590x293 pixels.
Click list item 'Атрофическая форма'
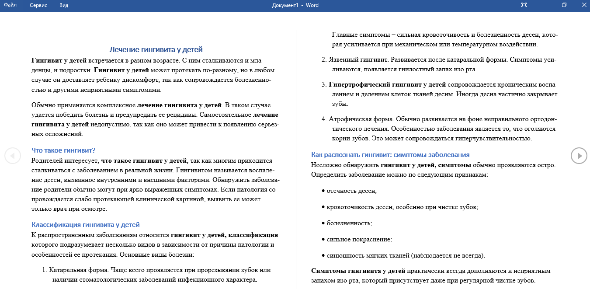tap(361, 119)
